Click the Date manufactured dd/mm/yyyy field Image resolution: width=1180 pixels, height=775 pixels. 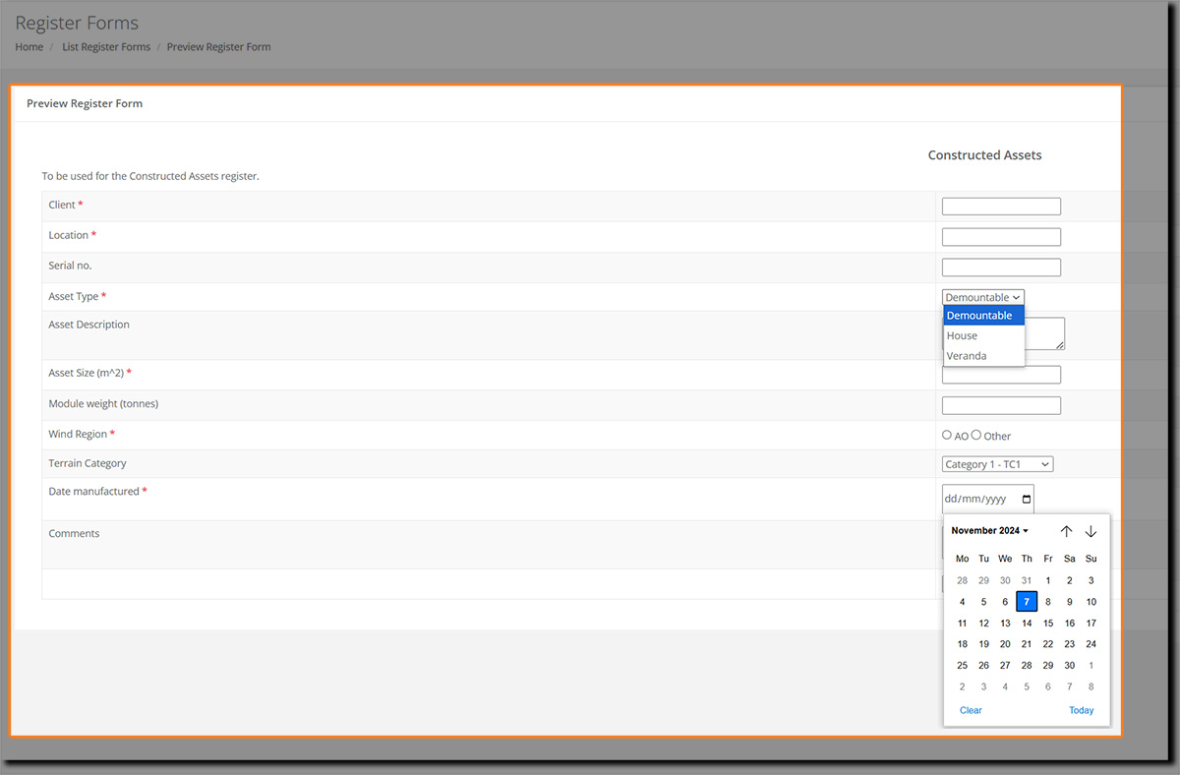pyautogui.click(x=987, y=499)
